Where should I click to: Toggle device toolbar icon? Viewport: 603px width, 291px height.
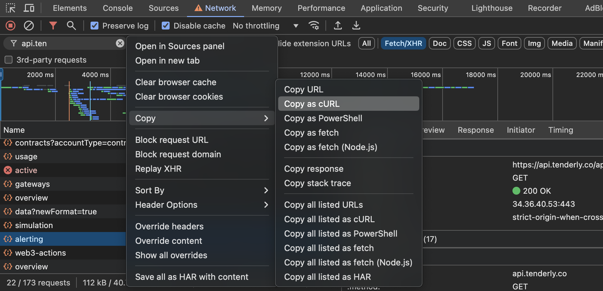point(29,8)
